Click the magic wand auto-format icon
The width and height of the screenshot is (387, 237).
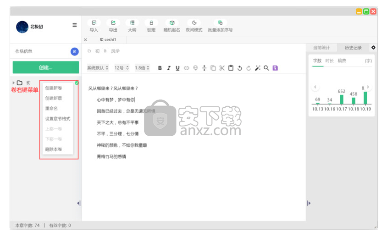pyautogui.click(x=257, y=68)
